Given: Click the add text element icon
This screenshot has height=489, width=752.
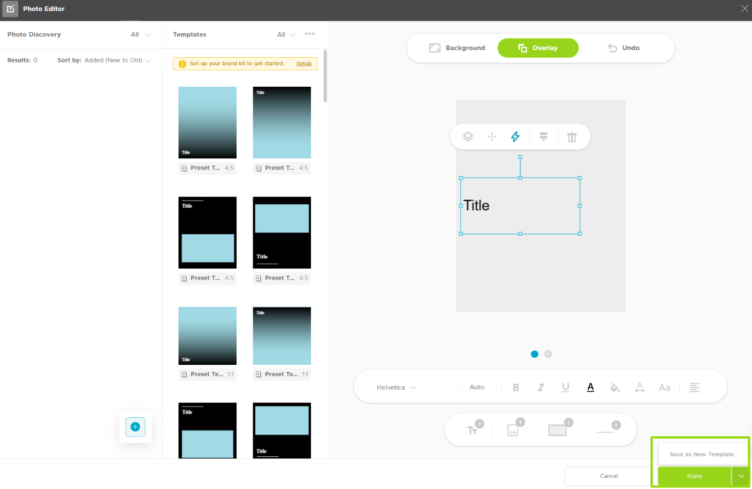Looking at the screenshot, I should (x=475, y=428).
